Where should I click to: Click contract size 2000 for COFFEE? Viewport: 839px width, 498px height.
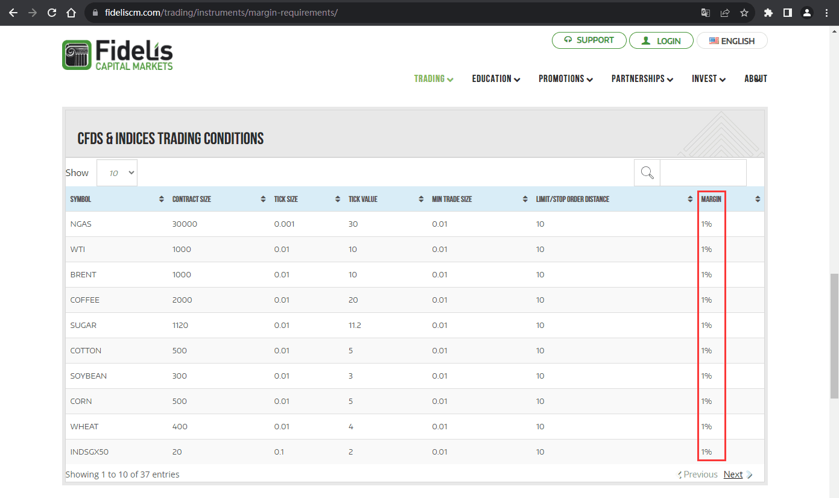point(182,300)
